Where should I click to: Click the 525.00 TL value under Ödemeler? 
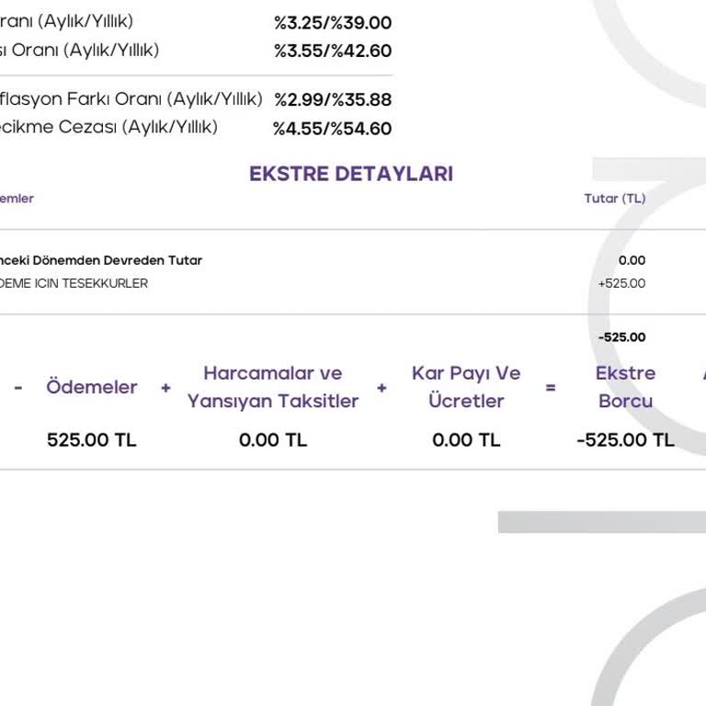92,440
